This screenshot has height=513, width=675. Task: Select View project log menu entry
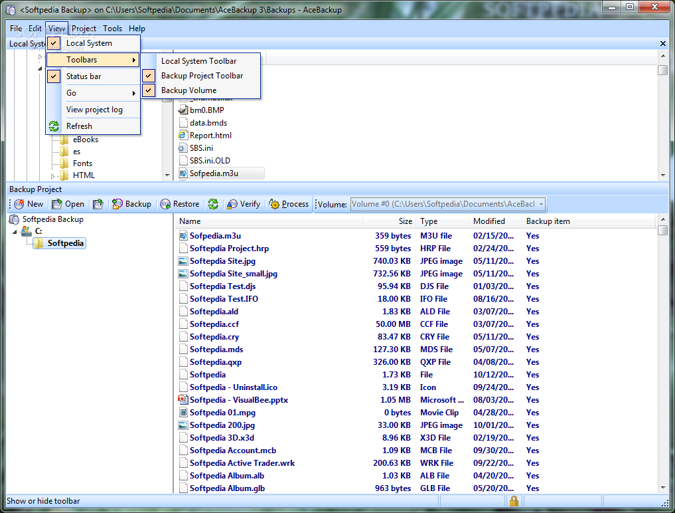point(93,110)
